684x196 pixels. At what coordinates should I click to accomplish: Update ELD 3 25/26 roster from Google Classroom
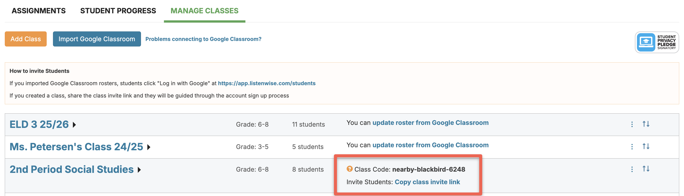tap(431, 123)
